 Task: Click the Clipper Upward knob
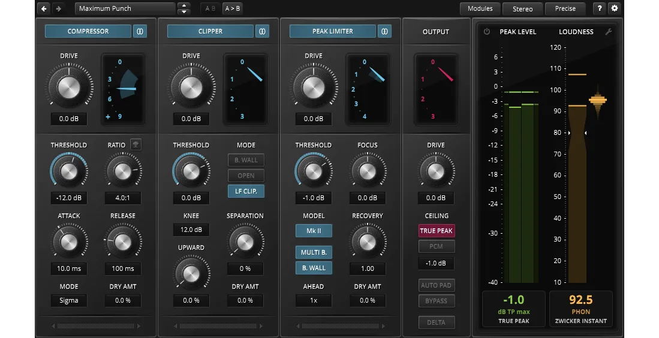tap(191, 273)
